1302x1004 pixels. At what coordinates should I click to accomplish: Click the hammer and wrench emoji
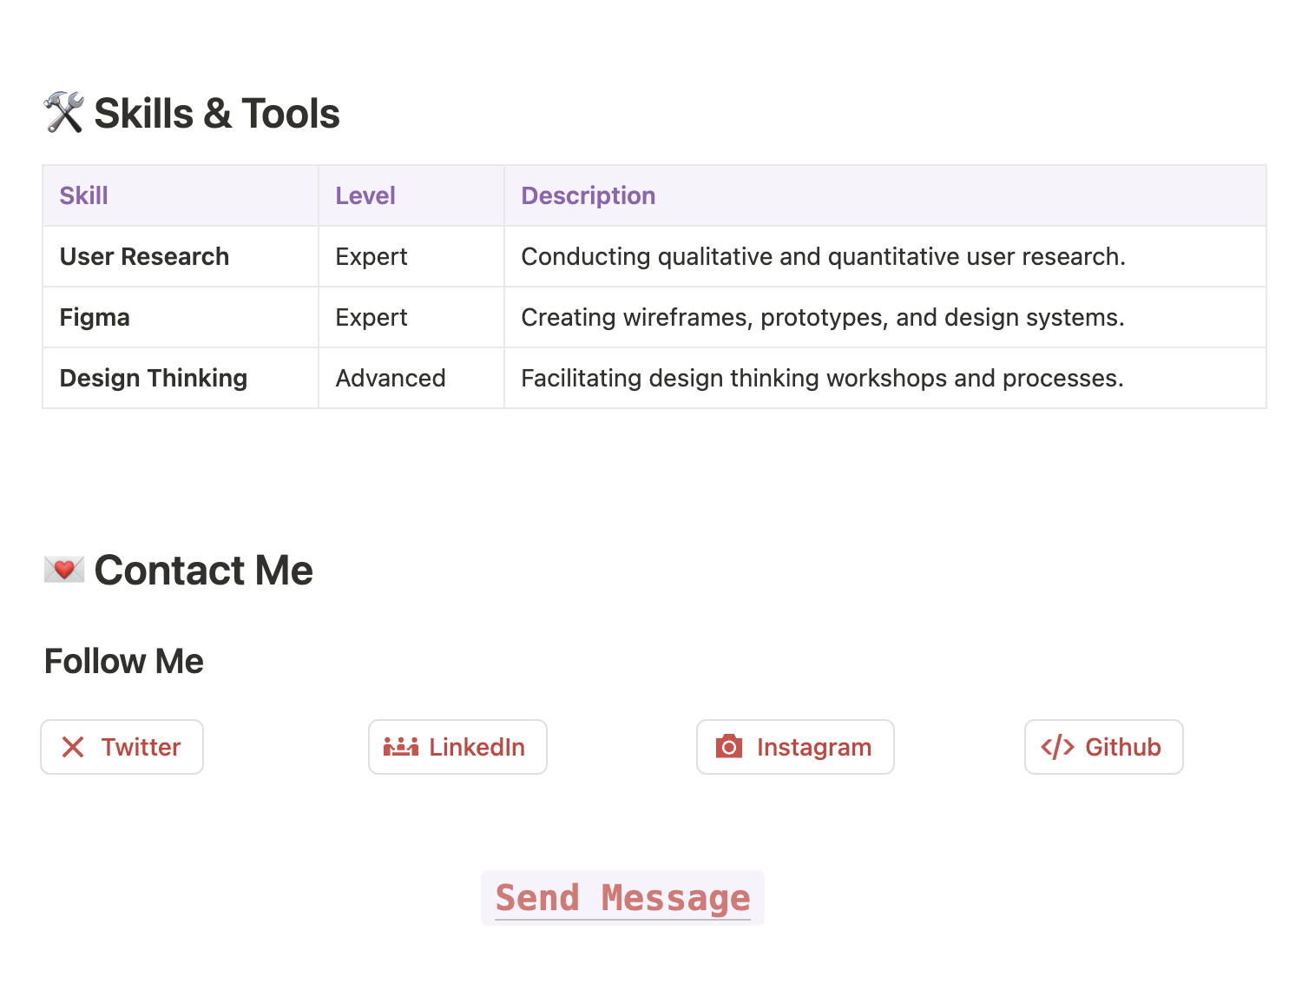tap(64, 113)
